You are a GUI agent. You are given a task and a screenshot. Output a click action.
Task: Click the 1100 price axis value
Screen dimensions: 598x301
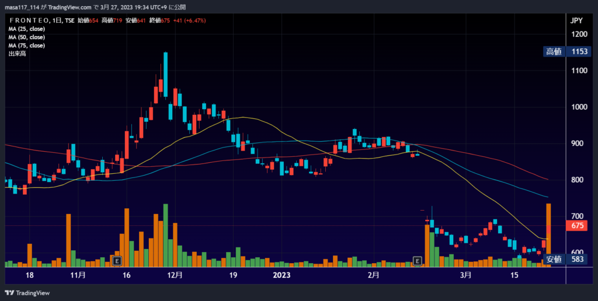(x=579, y=71)
